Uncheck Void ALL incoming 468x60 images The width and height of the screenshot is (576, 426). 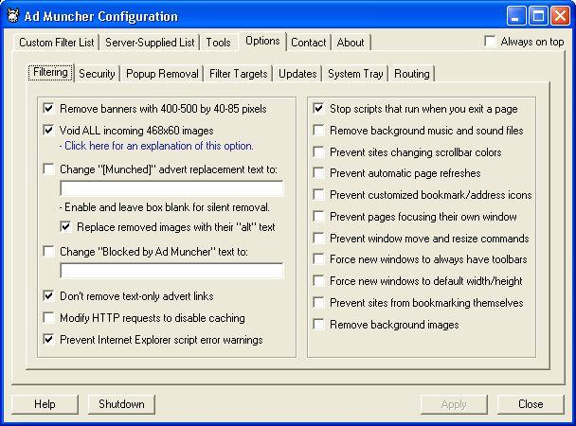click(48, 130)
